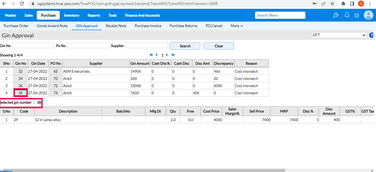The width and height of the screenshot is (376, 172).
Task: Switch to the Goods Inward Note tab
Action: [x=52, y=26]
